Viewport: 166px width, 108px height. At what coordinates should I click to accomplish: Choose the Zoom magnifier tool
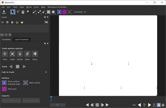(28, 12)
